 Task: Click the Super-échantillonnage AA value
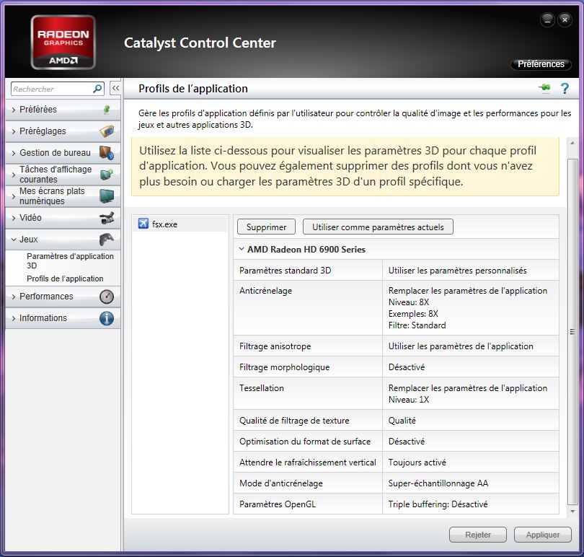click(x=438, y=483)
